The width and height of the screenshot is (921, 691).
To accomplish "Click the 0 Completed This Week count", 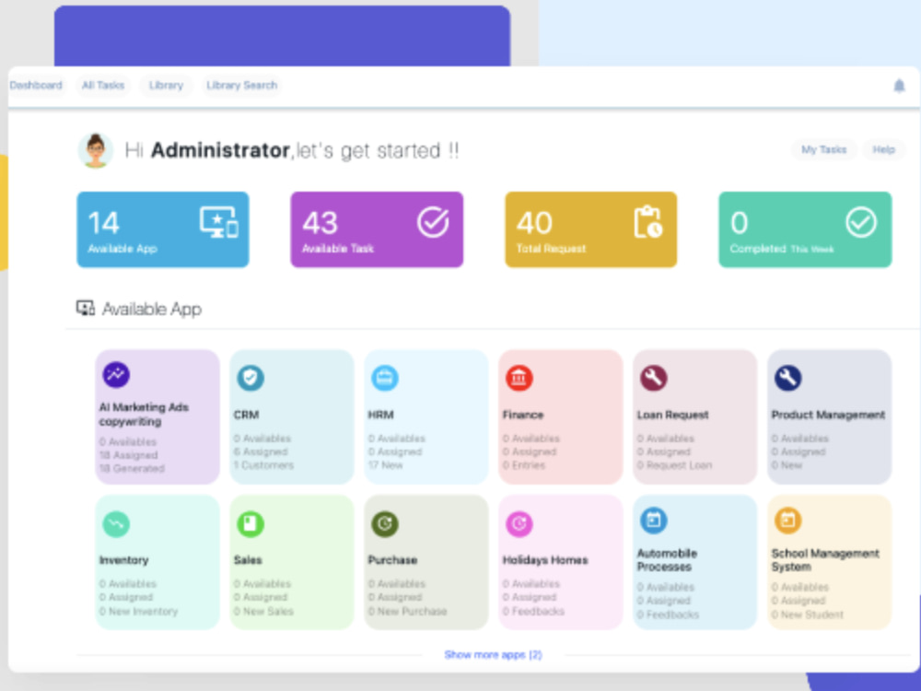I will (x=739, y=223).
